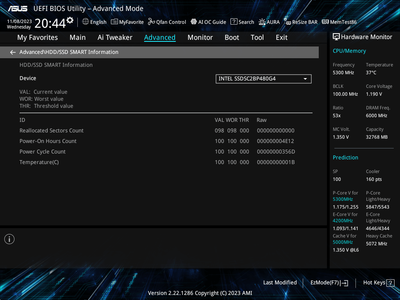Switch to EzMode(F7)
This screenshot has height=300, width=400.
tap(329, 283)
